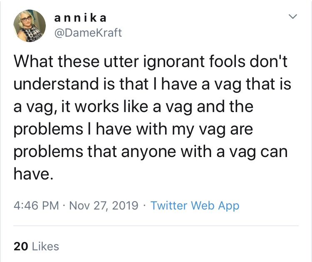The width and height of the screenshot is (312, 262).
Task: Click the dot separator before Twitter Web App
Action: [144, 205]
